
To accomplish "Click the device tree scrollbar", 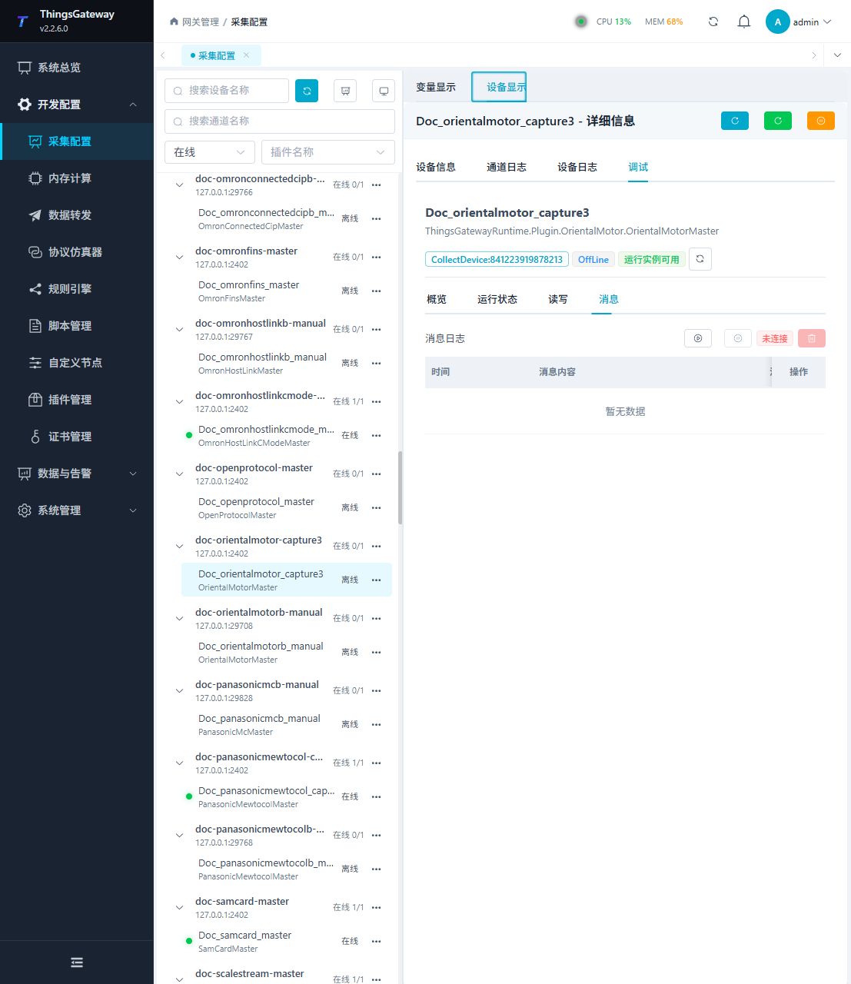I will point(400,487).
